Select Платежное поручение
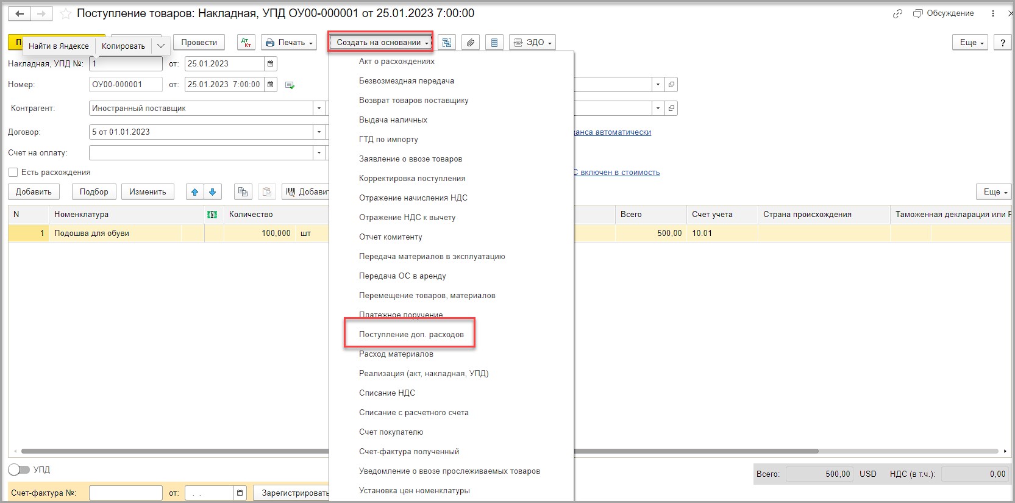 click(x=401, y=315)
